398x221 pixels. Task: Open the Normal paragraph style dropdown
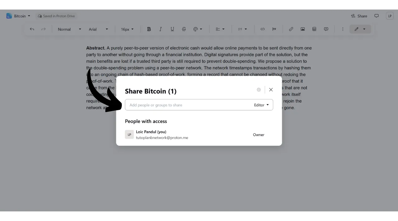[x=69, y=29]
